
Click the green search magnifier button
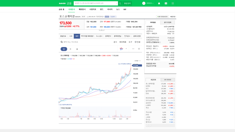(x=120, y=3)
